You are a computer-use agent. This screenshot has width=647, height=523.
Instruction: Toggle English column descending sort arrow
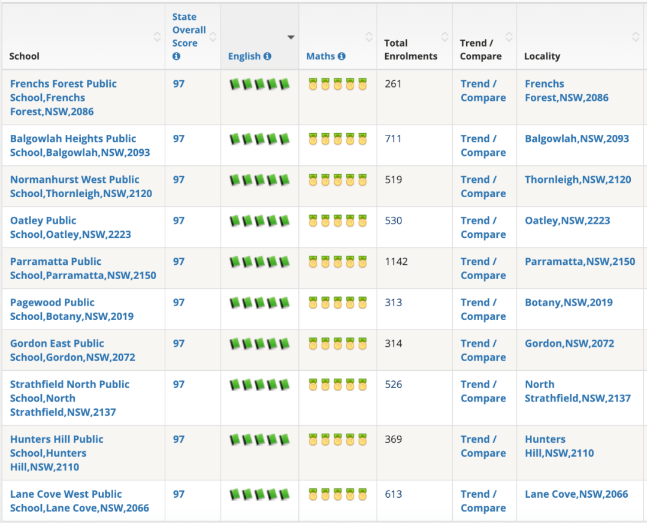pos(291,37)
